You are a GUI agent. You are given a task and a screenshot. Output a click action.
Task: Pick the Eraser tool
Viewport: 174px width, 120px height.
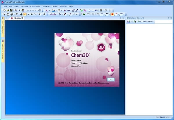click(44, 14)
